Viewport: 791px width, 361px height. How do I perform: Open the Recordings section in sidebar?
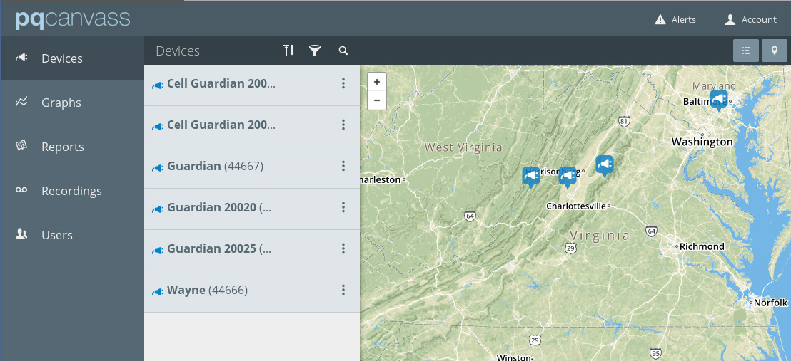72,191
